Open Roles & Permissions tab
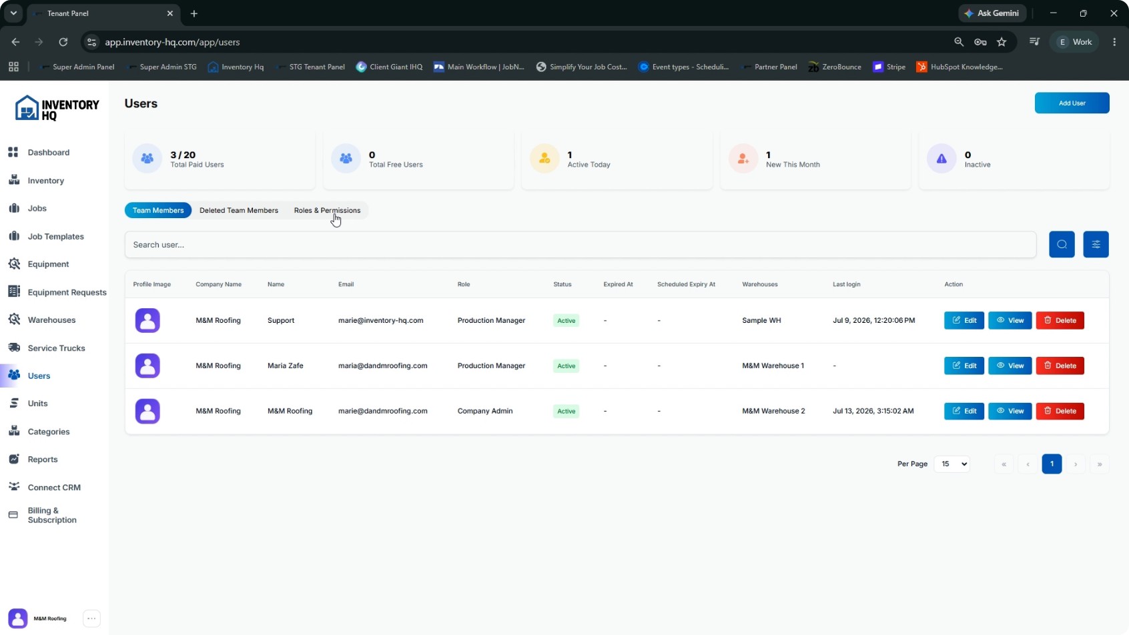 (327, 210)
